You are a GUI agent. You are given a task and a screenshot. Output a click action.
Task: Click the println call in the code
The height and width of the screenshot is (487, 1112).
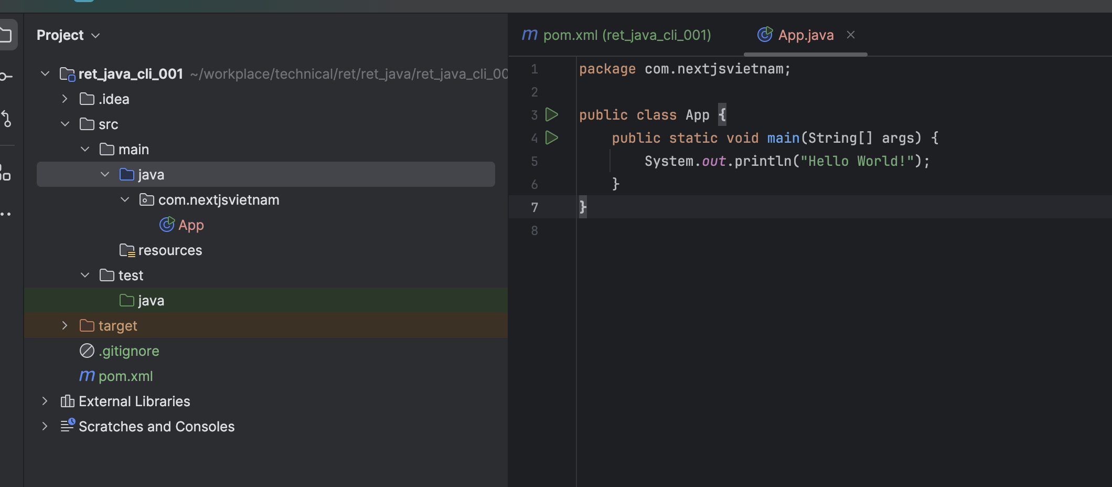tap(763, 161)
